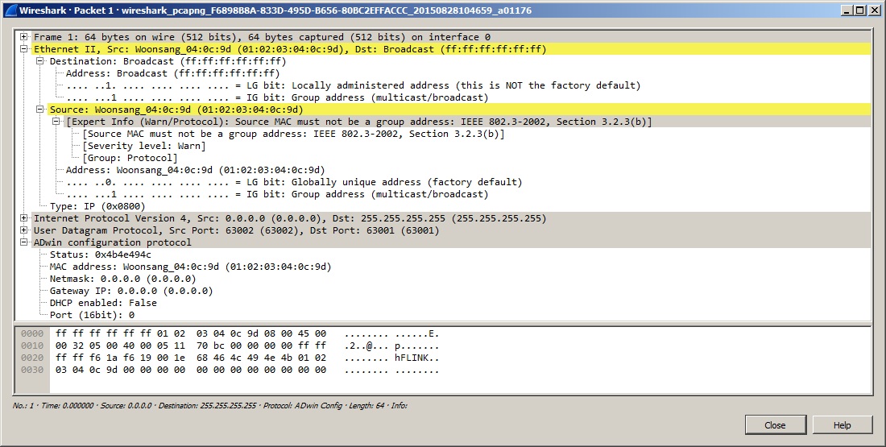Expand the Frame 1 tree node

tap(23, 37)
